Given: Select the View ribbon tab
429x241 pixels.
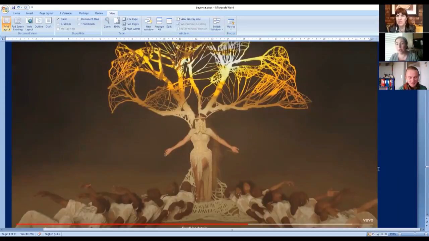Looking at the screenshot, I should [112, 13].
